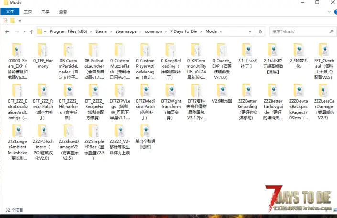Select the EFTZMedicinalPatch folder icon
Viewport: 337px width, 218px height.
tap(145, 91)
